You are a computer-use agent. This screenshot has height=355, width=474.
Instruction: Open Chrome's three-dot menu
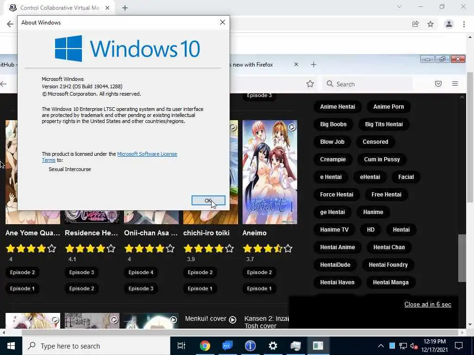[464, 24]
